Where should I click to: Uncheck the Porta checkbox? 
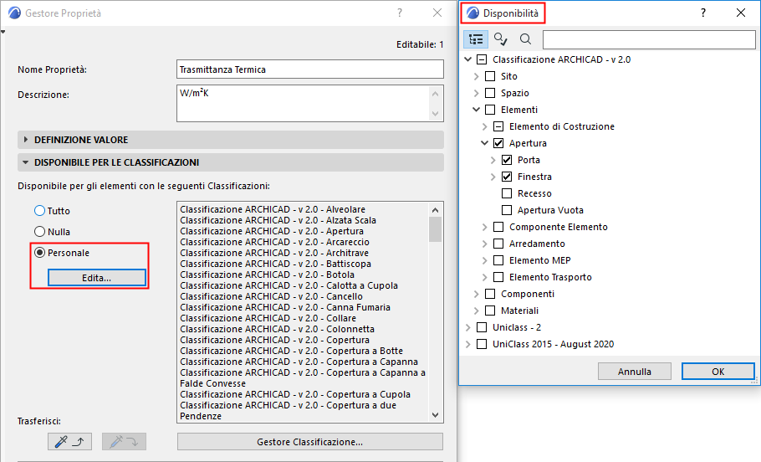click(x=507, y=160)
